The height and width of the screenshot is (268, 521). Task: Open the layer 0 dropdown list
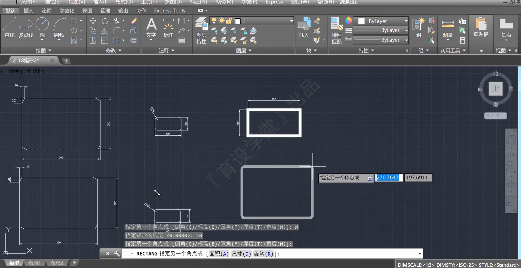point(291,21)
